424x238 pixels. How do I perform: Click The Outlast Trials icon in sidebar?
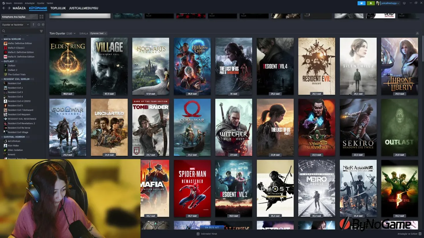pos(5,74)
